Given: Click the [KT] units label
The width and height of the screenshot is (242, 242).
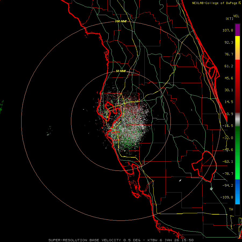Looking at the screenshot, I should (229, 19).
